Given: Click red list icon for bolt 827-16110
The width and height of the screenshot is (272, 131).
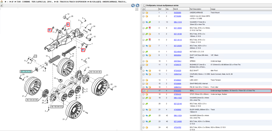Looking at the screenshot, I should point(150,40).
